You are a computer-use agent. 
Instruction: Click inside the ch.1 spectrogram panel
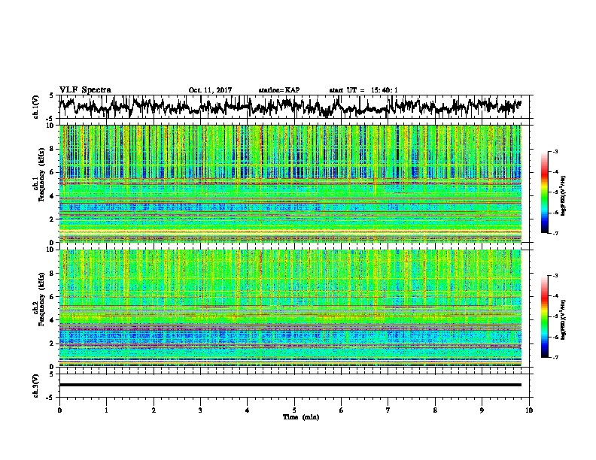tap(290, 183)
